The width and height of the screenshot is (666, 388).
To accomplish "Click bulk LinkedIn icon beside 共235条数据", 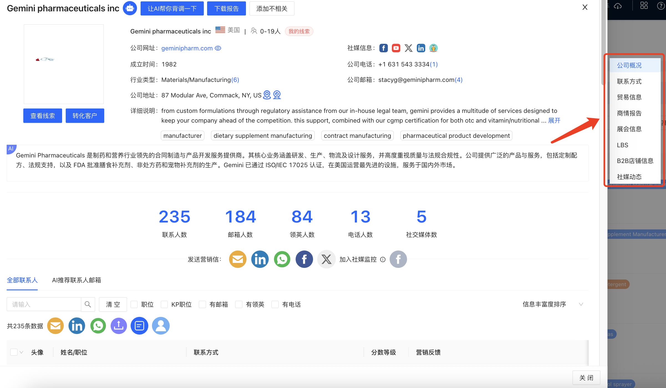I will pos(77,326).
